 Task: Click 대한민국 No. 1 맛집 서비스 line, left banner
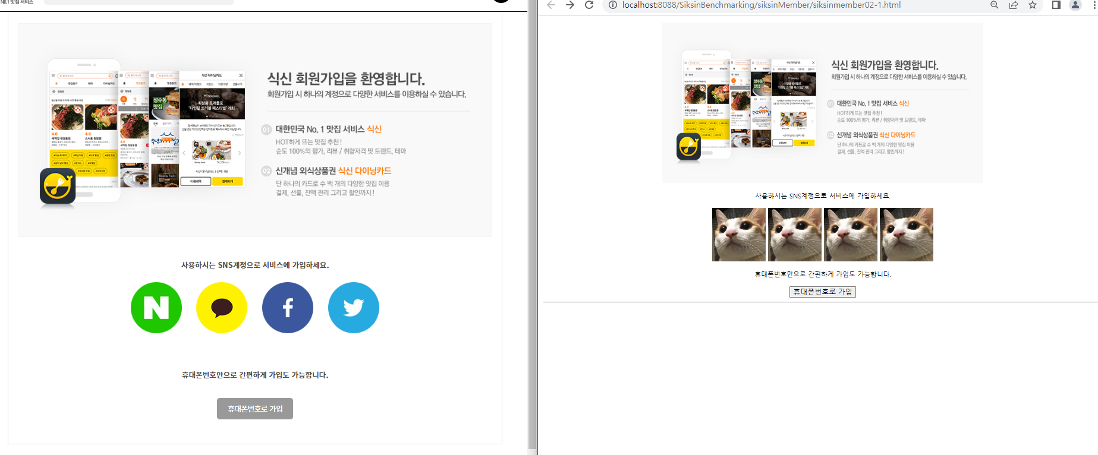tap(329, 129)
